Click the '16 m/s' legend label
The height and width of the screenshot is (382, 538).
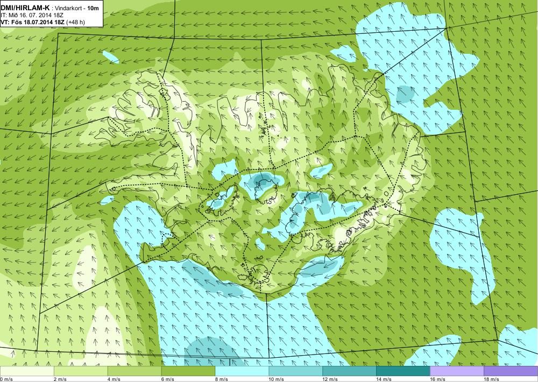point(437,379)
